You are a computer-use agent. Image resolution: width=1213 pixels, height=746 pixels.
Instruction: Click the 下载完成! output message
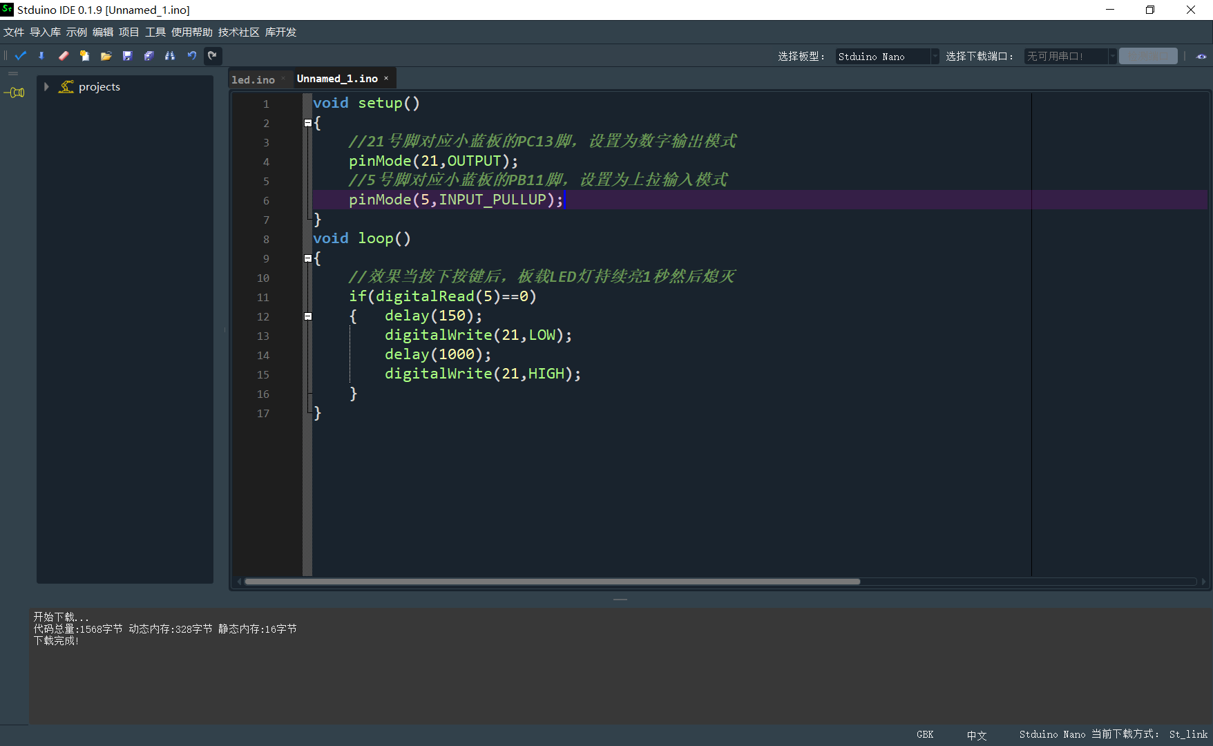pyautogui.click(x=56, y=641)
